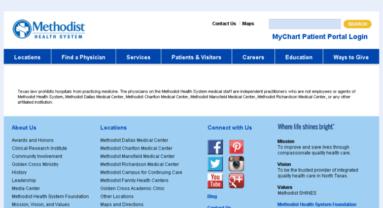Screen dimensions: 383x208
Task: Open the Contact Us header link
Action: click(x=224, y=24)
